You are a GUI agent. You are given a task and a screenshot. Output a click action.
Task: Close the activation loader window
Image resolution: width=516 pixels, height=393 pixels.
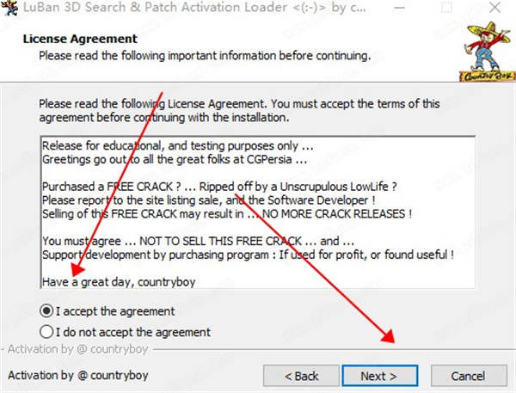(x=494, y=7)
